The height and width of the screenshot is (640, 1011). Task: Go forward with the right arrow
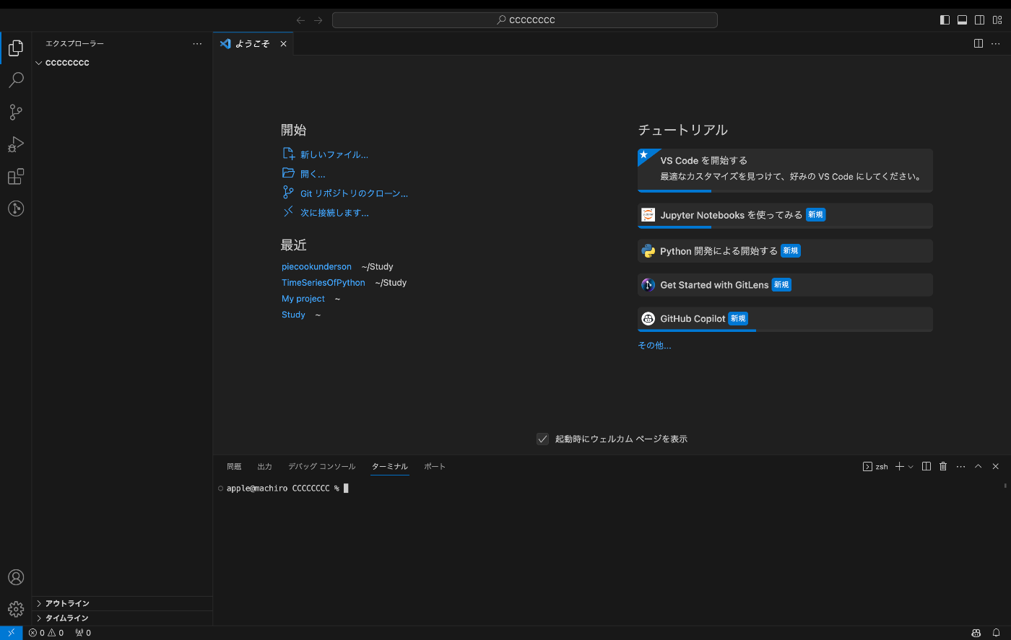(318, 20)
